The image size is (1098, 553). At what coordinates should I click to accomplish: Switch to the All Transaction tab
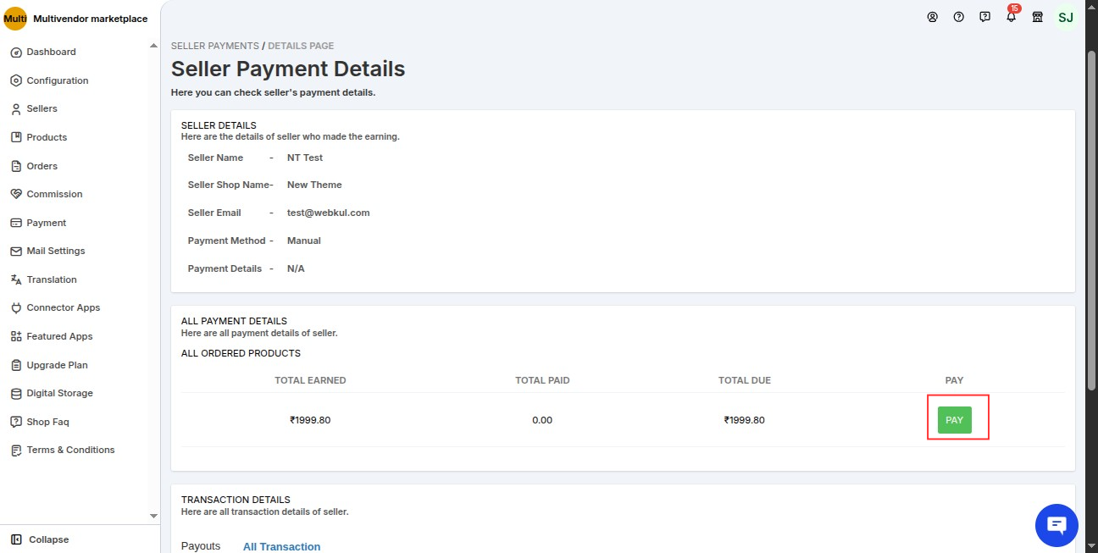(x=281, y=546)
